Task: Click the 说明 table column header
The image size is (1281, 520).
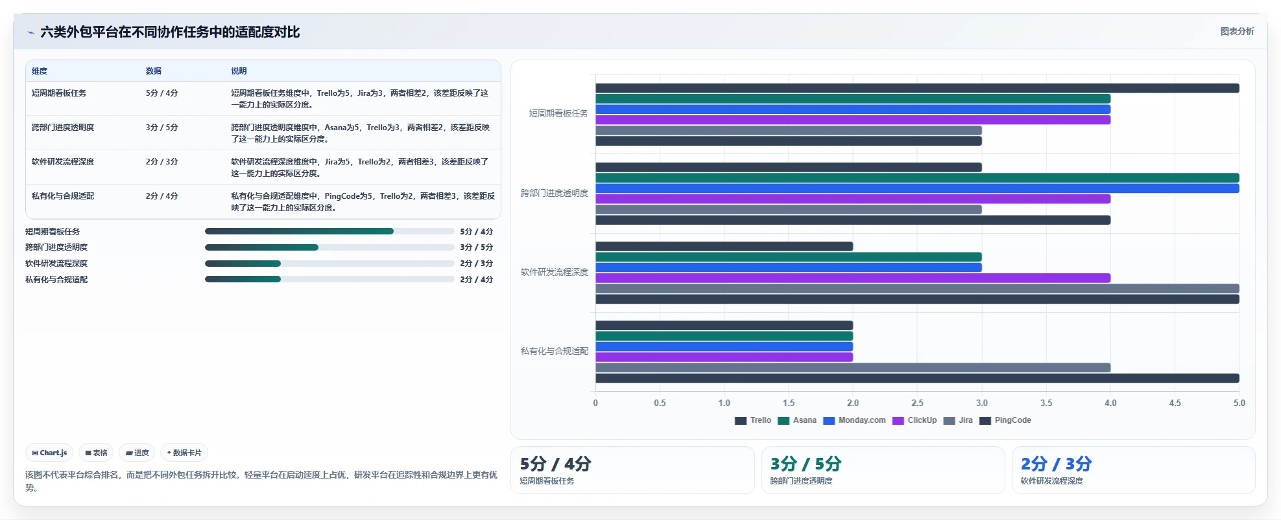Action: pyautogui.click(x=239, y=71)
